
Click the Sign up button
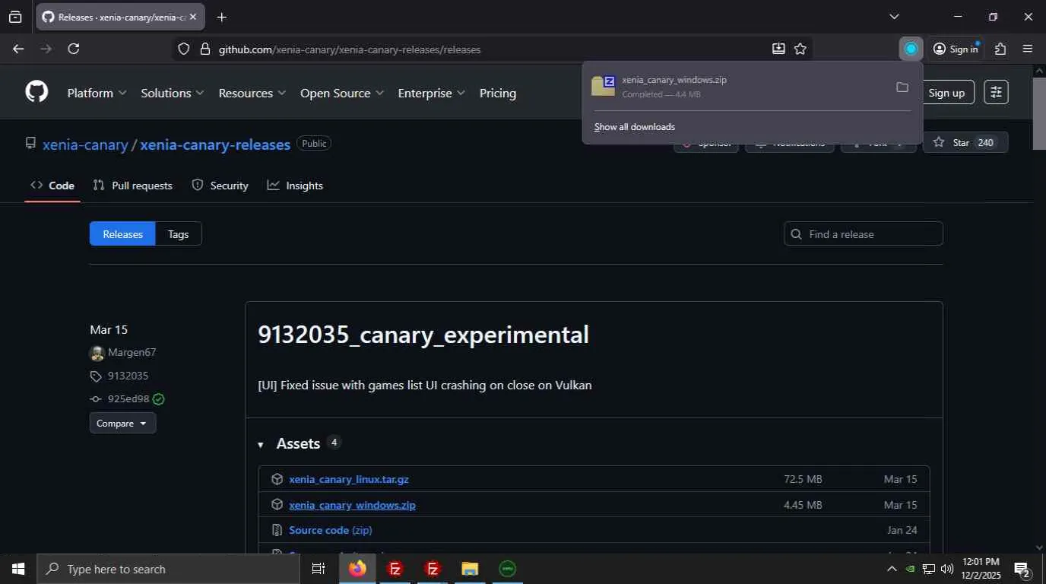(946, 92)
